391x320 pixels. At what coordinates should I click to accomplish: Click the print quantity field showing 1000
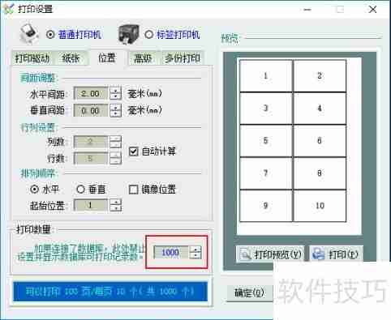click(x=171, y=253)
